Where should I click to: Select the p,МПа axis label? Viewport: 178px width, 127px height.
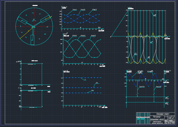pos(19,62)
